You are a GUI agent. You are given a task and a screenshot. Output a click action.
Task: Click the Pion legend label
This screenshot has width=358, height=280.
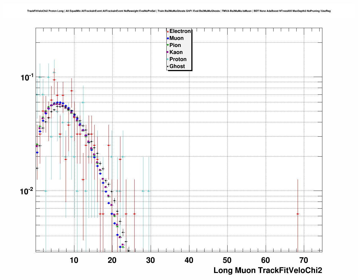(175, 45)
